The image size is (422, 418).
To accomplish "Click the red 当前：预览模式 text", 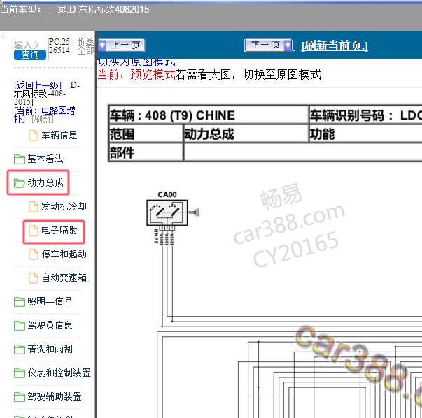I will [x=136, y=74].
